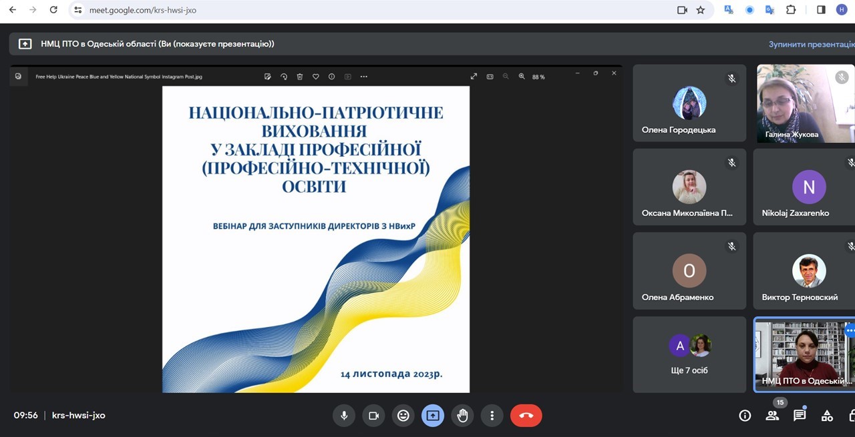Open the chat with everyone panel
The width and height of the screenshot is (855, 437).
[800, 416]
